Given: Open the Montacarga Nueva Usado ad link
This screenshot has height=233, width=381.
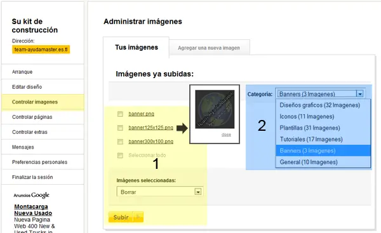Looking at the screenshot, I should (x=33, y=210).
